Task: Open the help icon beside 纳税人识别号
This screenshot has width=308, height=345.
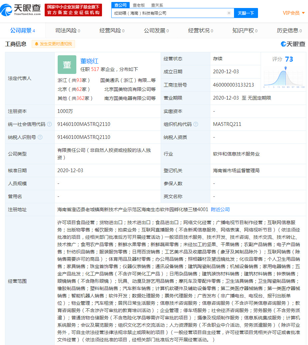Action: (40, 137)
